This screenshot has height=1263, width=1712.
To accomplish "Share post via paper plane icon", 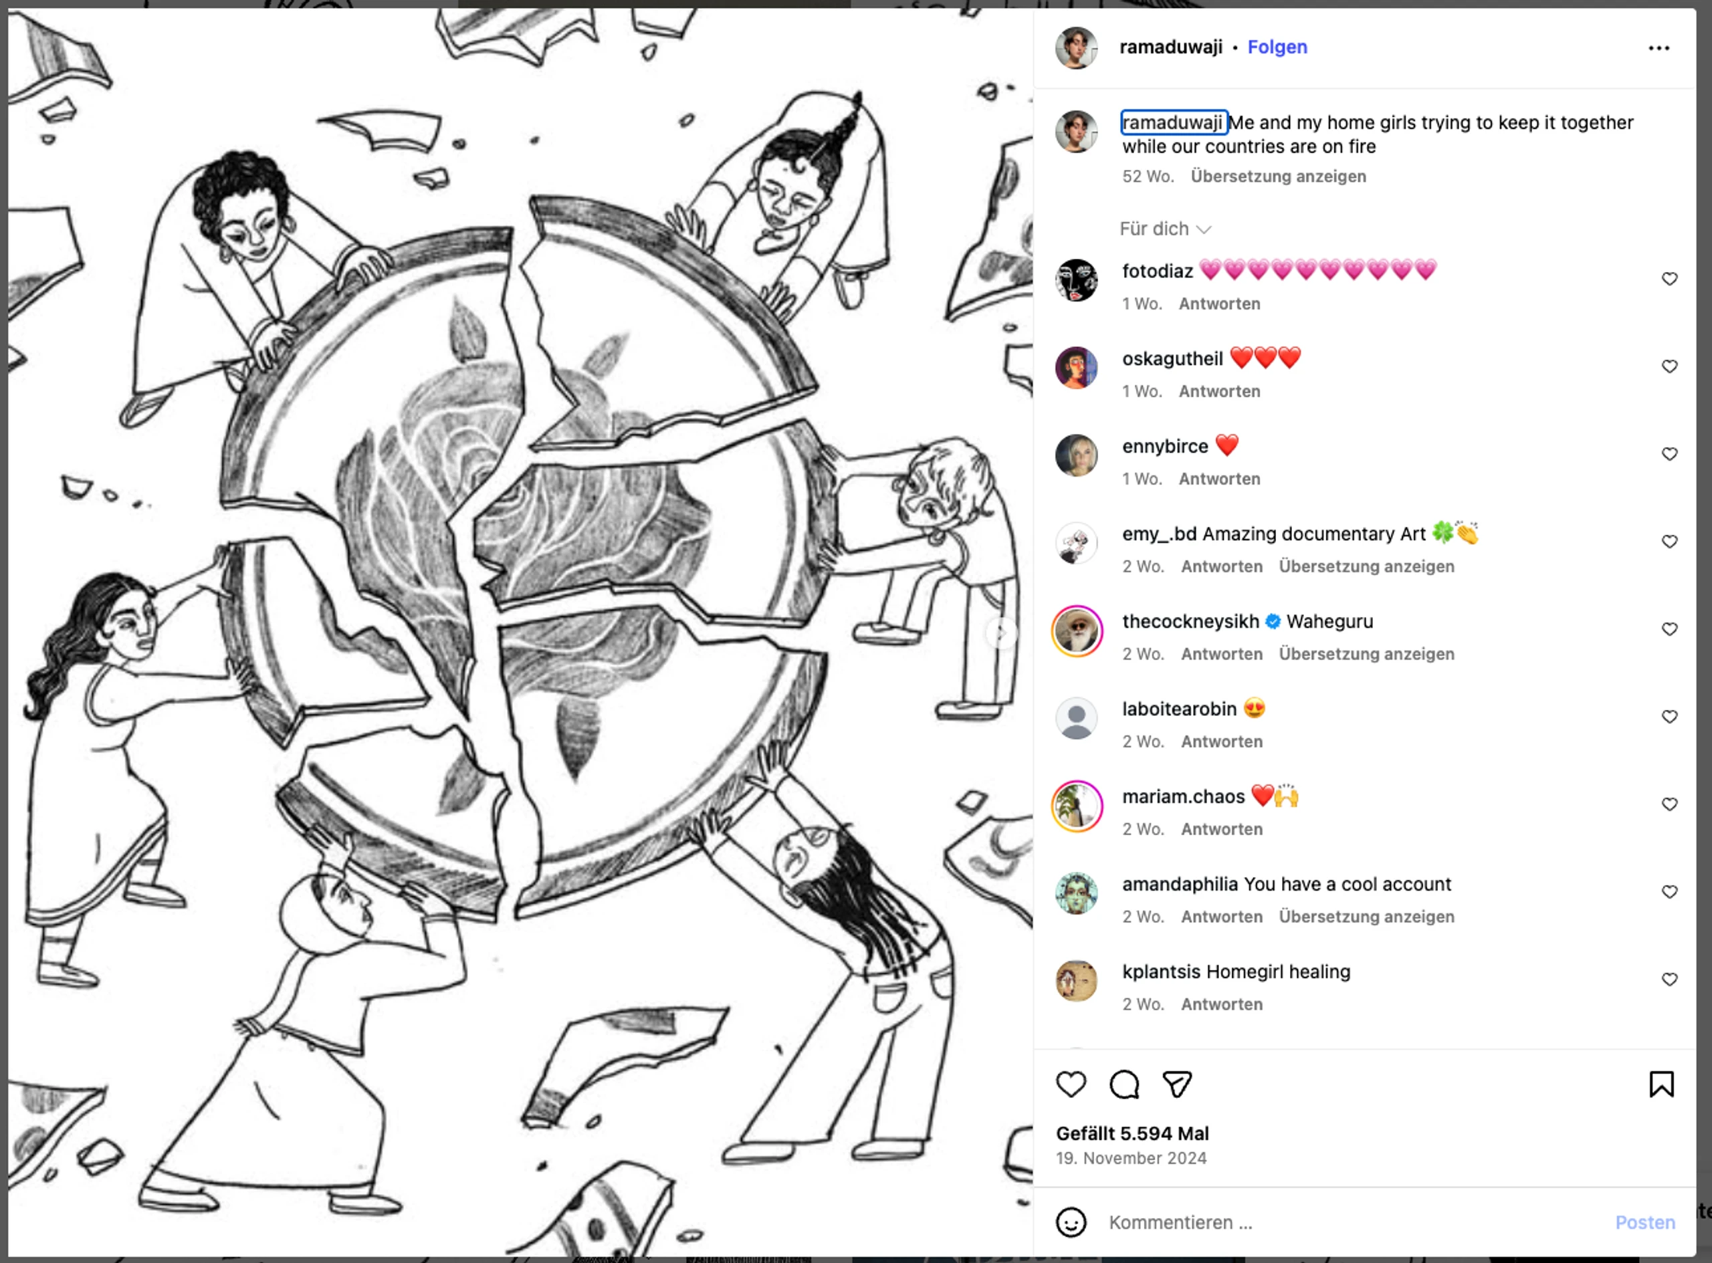I will pyautogui.click(x=1177, y=1084).
